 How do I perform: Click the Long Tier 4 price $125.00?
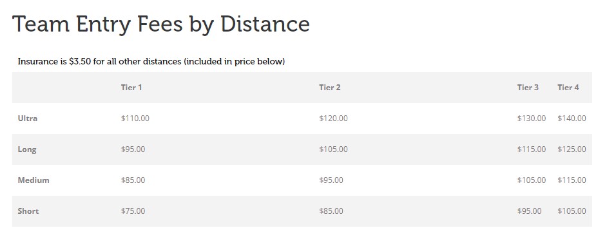572,149
